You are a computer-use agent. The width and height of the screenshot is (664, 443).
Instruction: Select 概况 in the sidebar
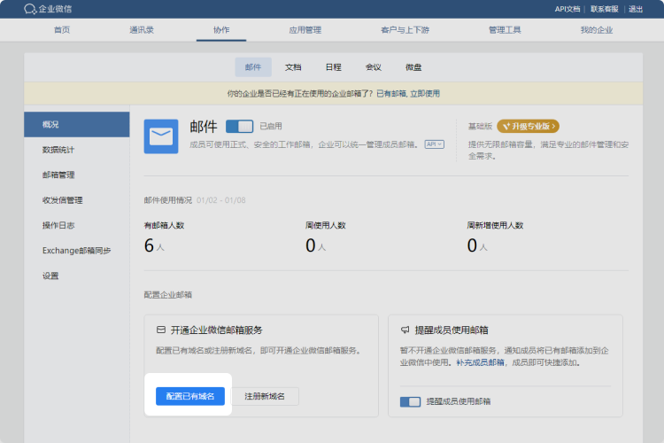point(77,124)
